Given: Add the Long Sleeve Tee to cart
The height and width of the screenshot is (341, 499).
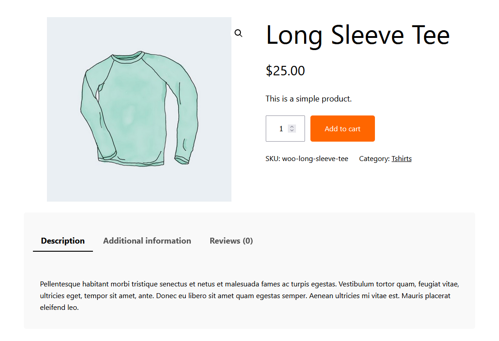Looking at the screenshot, I should pyautogui.click(x=342, y=129).
